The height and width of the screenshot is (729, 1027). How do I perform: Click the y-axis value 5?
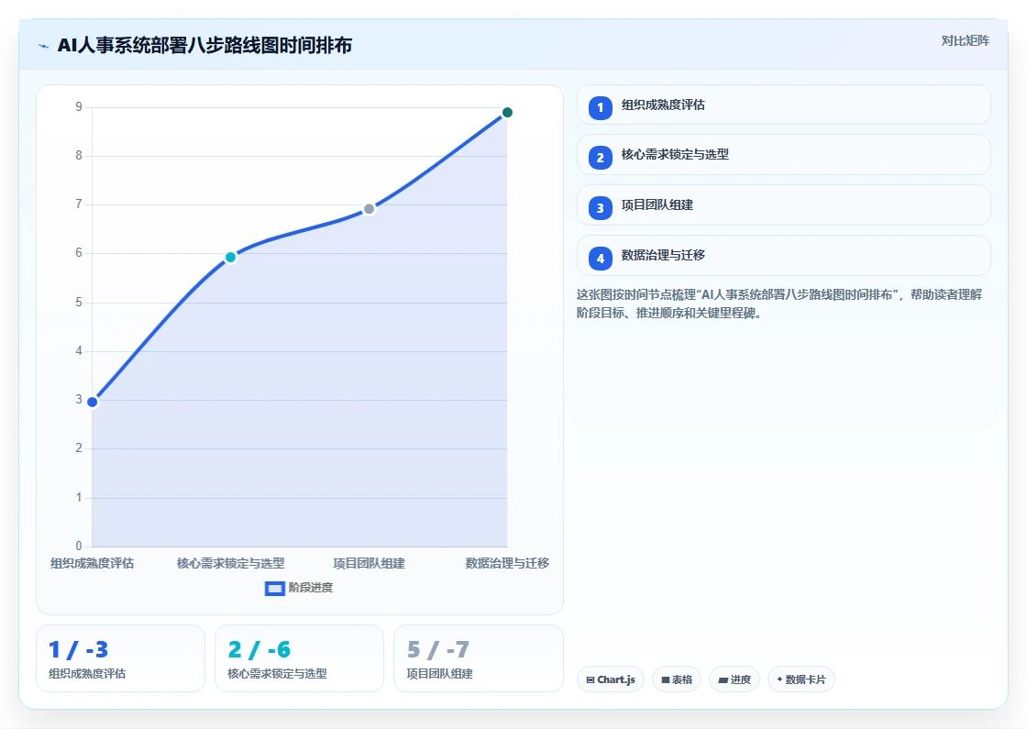pos(79,302)
